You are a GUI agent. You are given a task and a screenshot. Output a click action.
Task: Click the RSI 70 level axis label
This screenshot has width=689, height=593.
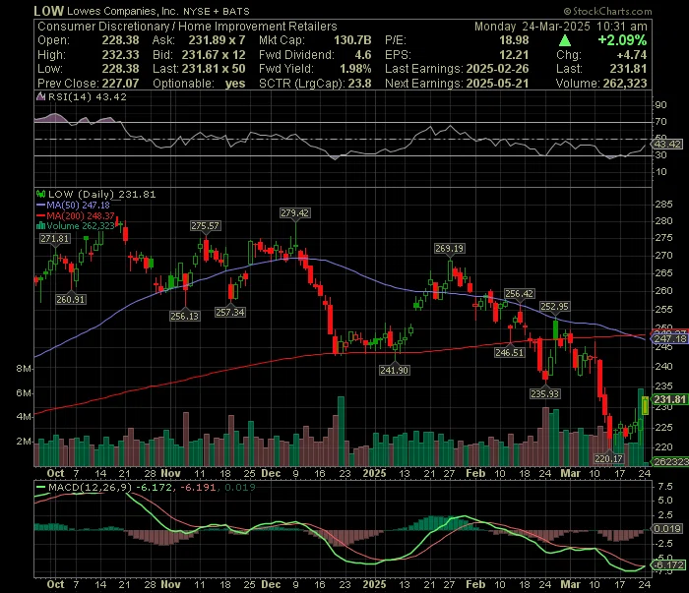661,122
